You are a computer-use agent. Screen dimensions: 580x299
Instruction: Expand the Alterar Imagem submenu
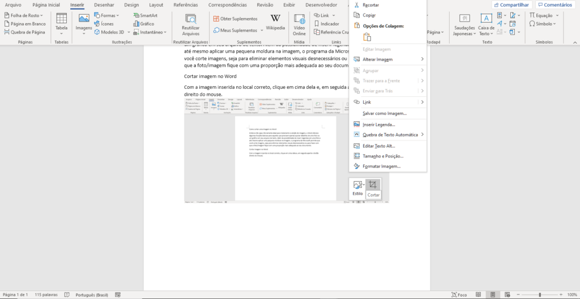tap(387, 59)
